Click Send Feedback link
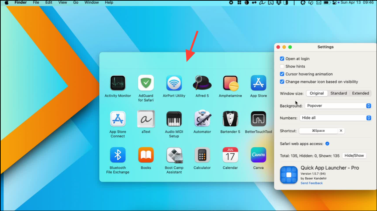This screenshot has width=377, height=211. click(x=312, y=183)
